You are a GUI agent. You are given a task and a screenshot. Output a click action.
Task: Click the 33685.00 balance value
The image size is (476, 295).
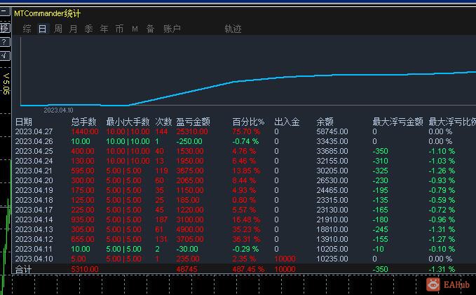coord(332,151)
